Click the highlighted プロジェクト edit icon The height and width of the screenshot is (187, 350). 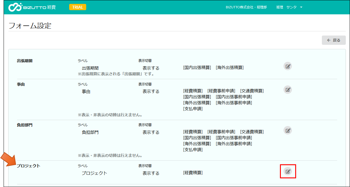pos(288,171)
